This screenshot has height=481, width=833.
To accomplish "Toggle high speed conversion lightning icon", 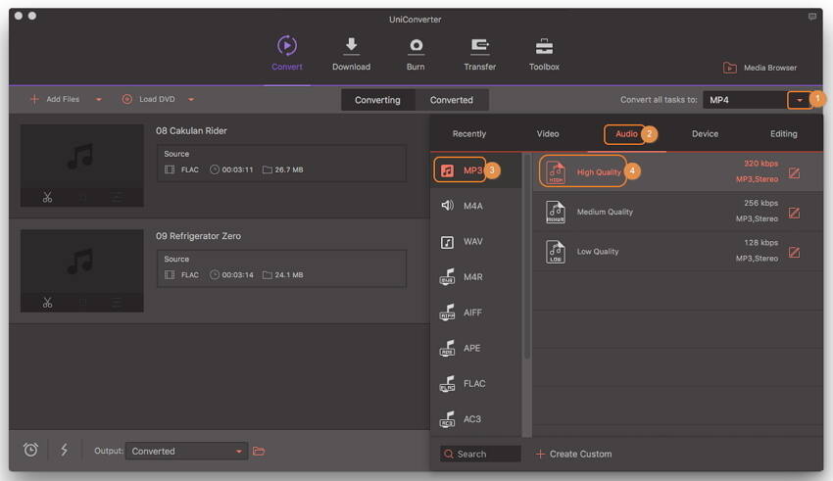I will coord(65,451).
